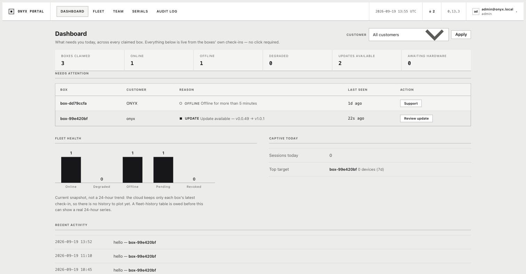The height and width of the screenshot is (274, 526).
Task: Navigate to the Audit Log tab
Action: click(167, 11)
